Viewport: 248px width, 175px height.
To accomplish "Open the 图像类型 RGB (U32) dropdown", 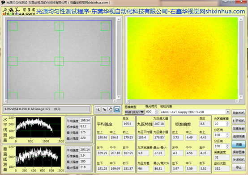I will click(x=134, y=112).
